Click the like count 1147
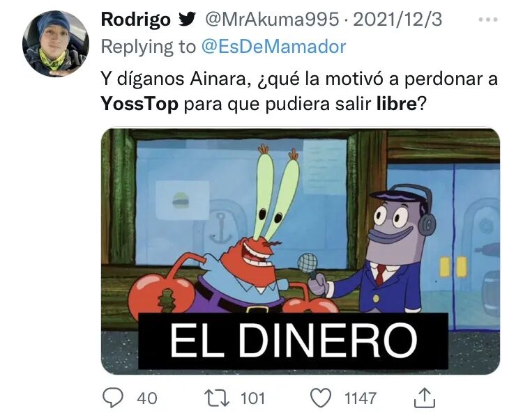523x420 pixels. [x=361, y=398]
